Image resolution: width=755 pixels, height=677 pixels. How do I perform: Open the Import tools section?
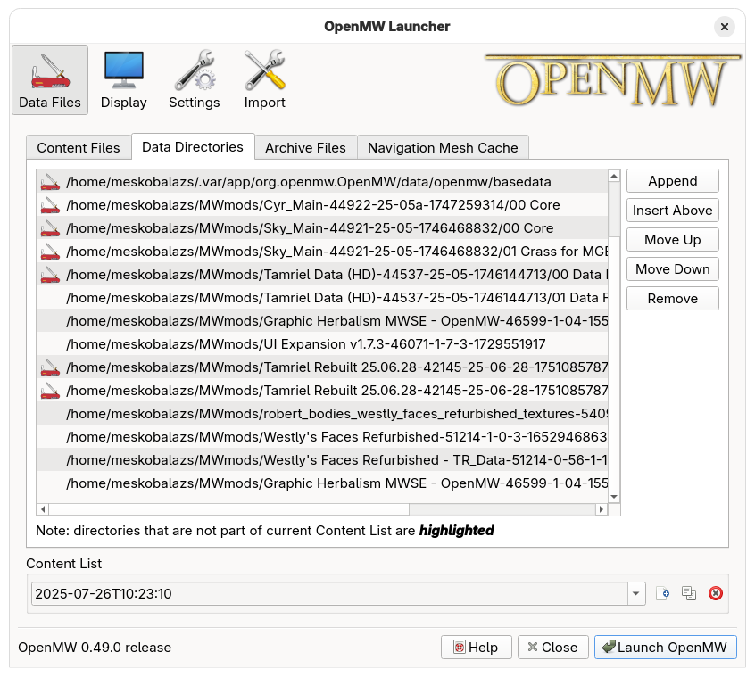264,80
